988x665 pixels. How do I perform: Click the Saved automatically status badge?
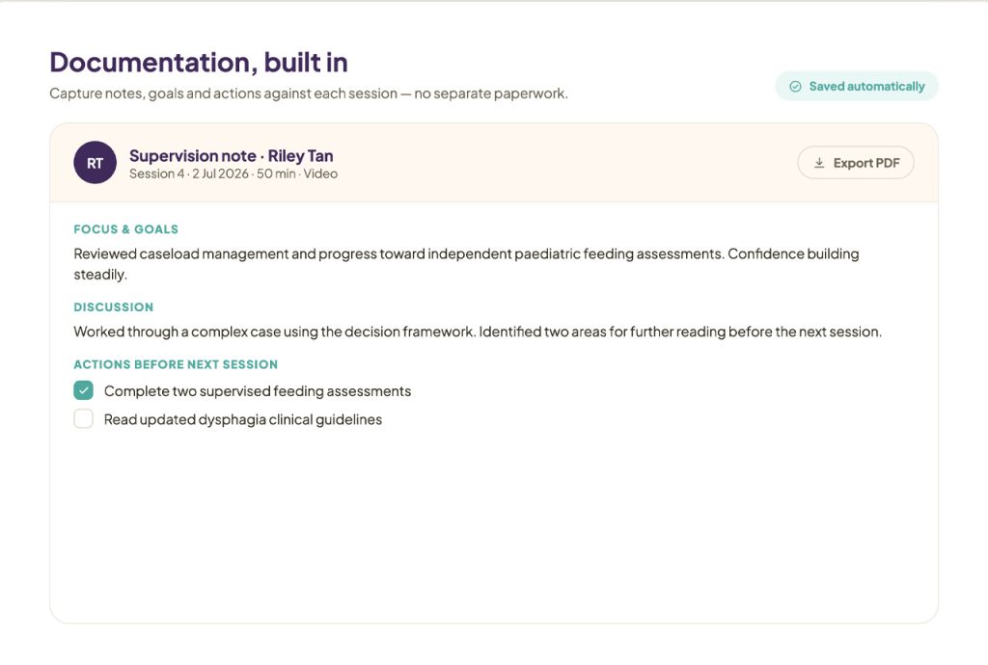click(x=857, y=86)
